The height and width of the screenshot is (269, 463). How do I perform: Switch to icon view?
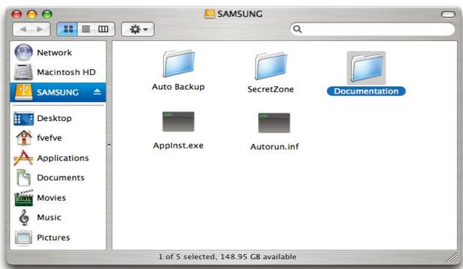[68, 29]
